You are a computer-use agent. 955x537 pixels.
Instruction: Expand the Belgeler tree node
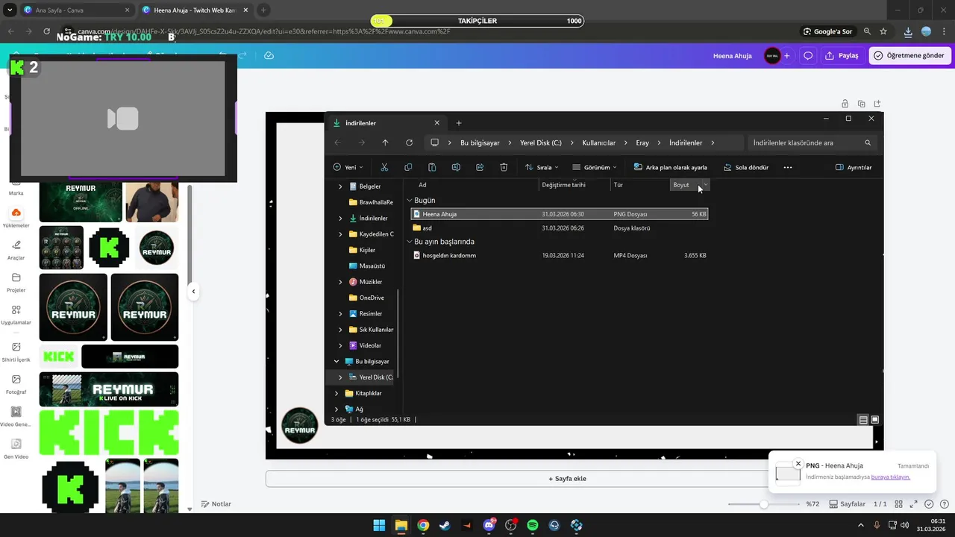coord(341,186)
